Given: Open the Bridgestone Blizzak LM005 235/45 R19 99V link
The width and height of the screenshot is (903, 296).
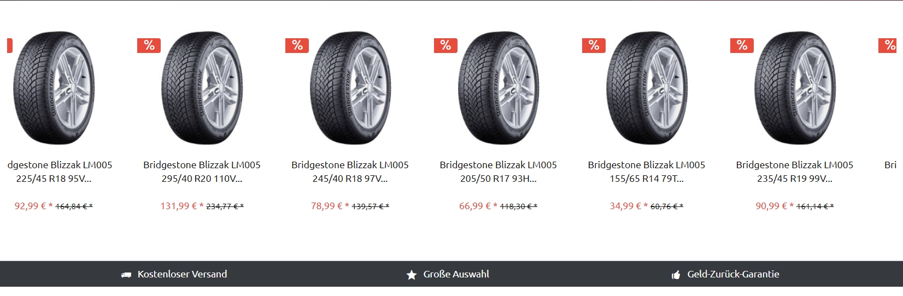Looking at the screenshot, I should (x=795, y=171).
